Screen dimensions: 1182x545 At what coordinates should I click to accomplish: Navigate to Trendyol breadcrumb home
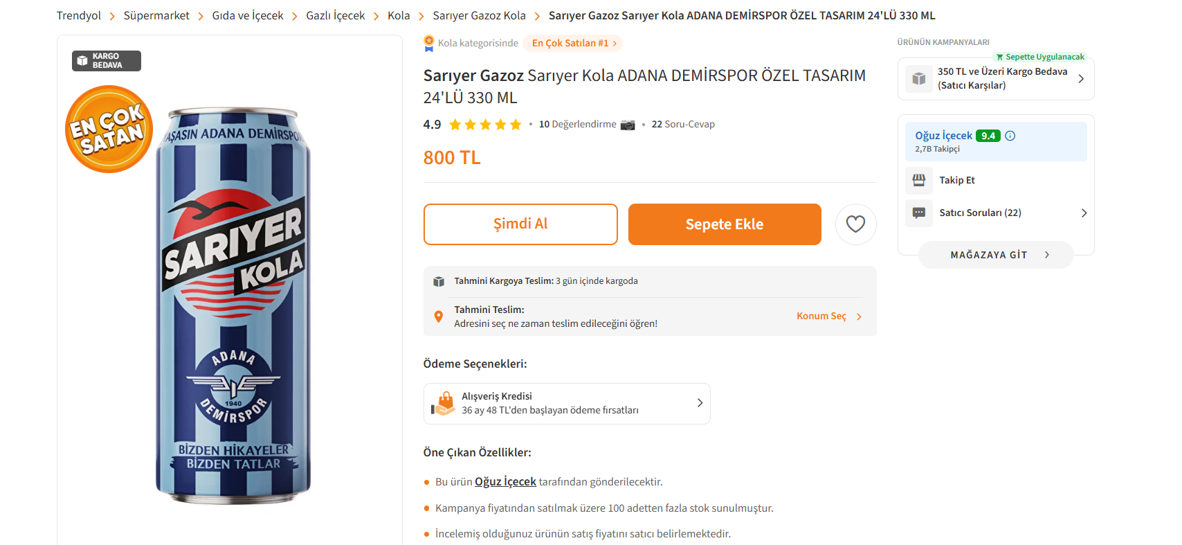tap(78, 16)
